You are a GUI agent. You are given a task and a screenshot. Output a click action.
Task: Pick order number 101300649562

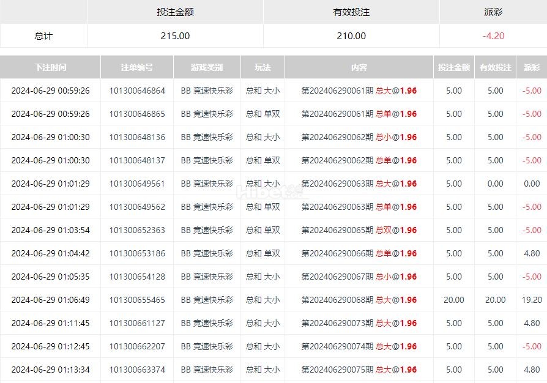pos(137,207)
